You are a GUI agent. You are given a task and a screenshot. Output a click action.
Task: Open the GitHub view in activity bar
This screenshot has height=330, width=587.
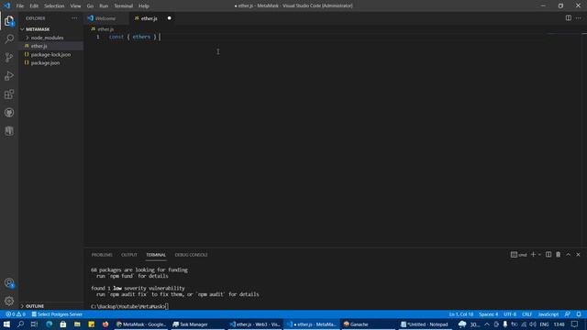9,113
